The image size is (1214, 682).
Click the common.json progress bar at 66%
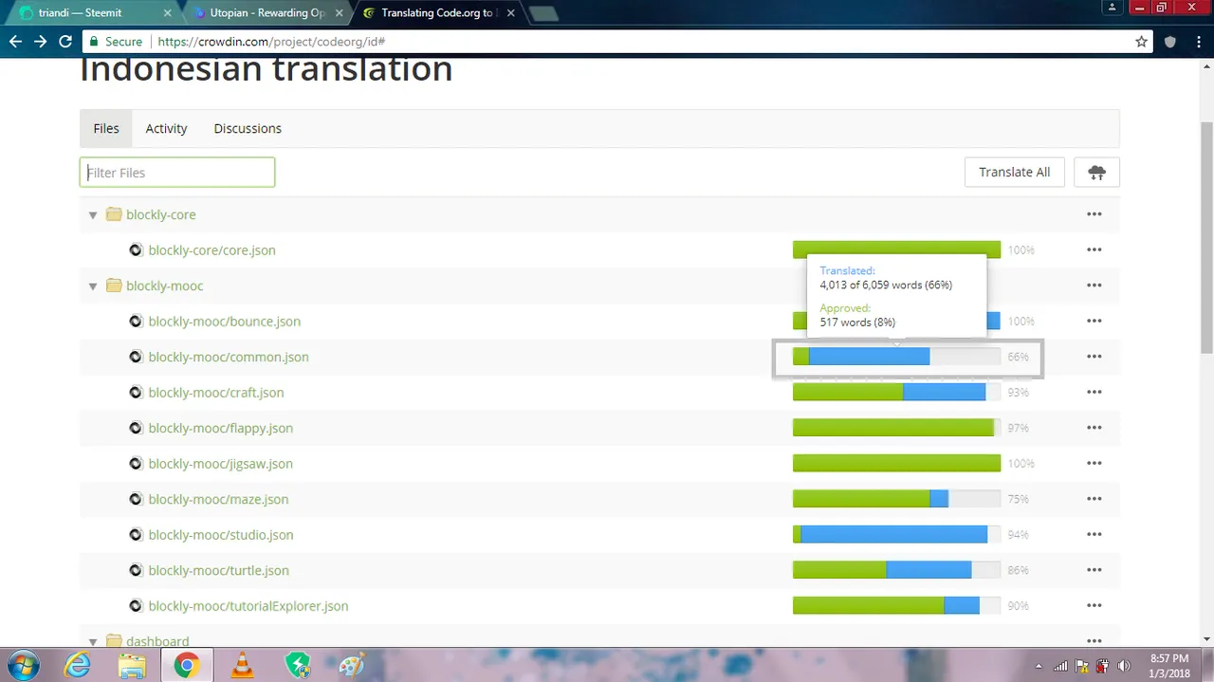coord(896,357)
